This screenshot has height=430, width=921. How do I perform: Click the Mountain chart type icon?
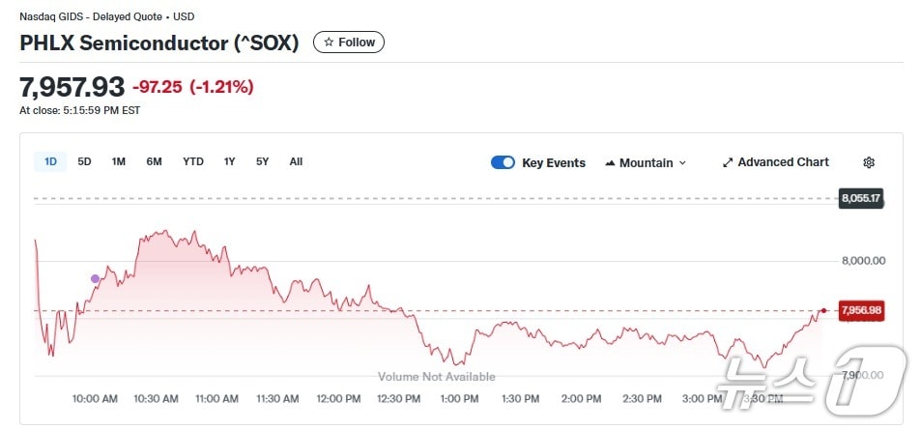(x=610, y=163)
